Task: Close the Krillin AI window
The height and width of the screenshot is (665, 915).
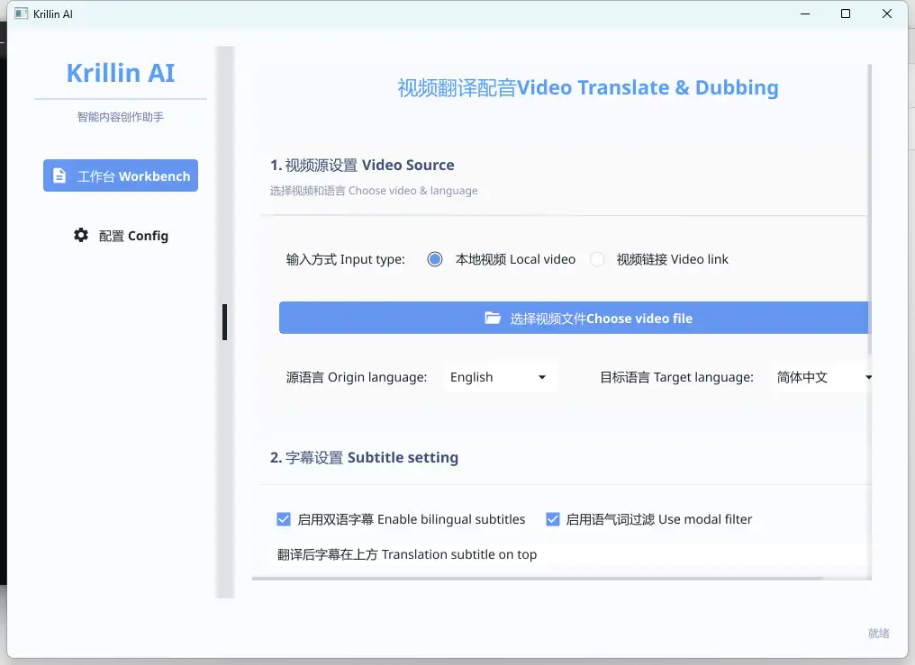Action: point(888,14)
